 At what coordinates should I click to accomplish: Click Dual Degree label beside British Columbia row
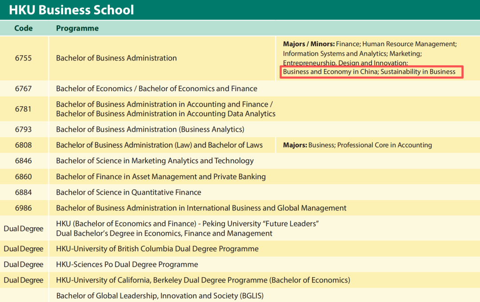[23, 249]
